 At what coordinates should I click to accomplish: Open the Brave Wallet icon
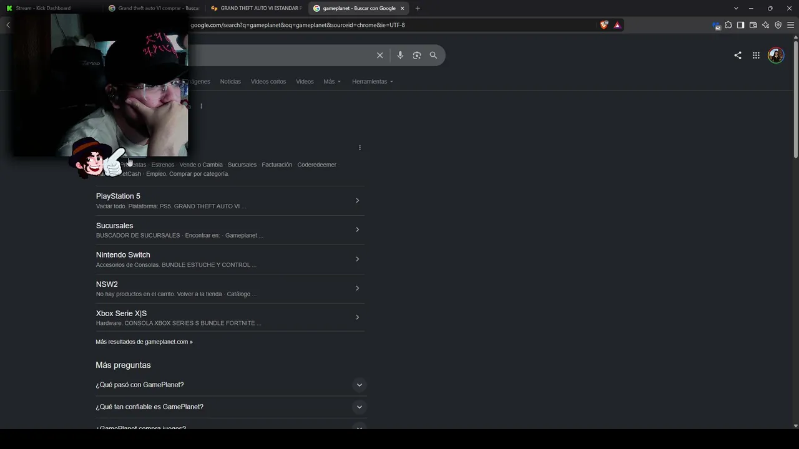(x=753, y=25)
